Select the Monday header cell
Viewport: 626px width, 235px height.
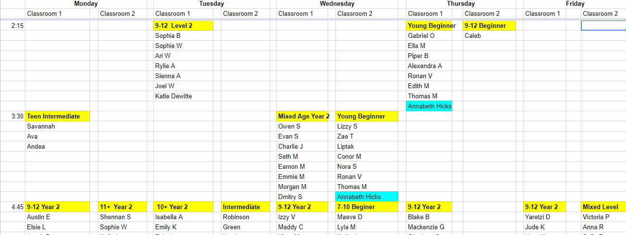point(86,4)
